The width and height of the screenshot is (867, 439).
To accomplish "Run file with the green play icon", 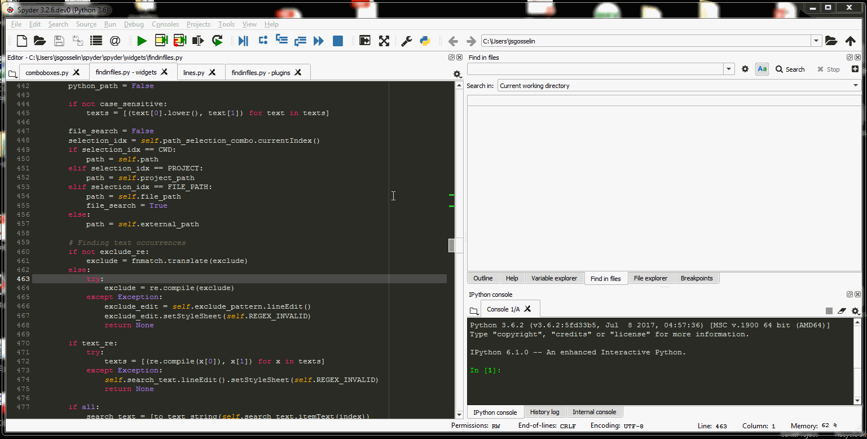I will coord(142,41).
